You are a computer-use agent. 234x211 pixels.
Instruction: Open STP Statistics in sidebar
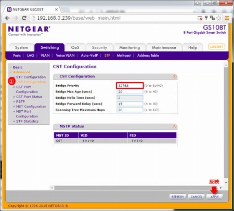click(x=27, y=121)
